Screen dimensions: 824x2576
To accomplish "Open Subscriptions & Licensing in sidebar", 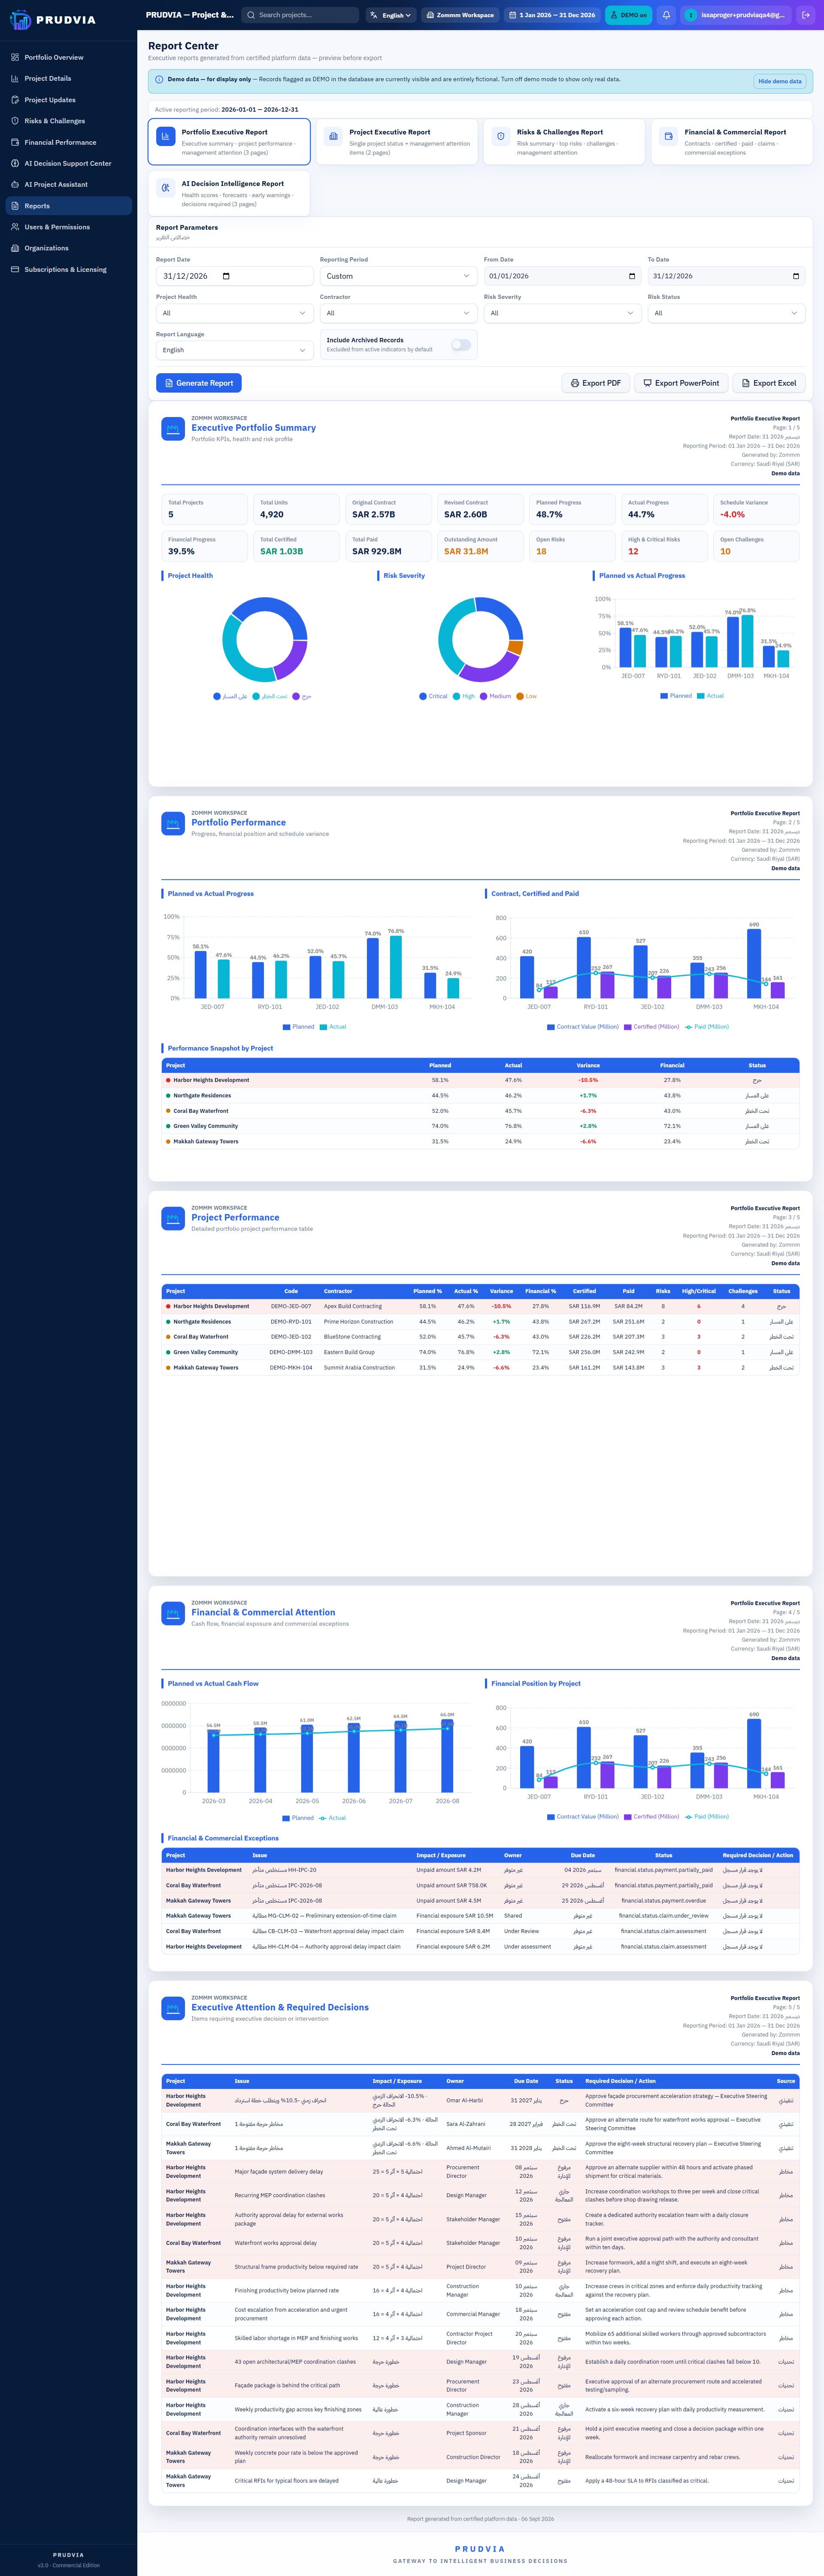I will pyautogui.click(x=69, y=269).
